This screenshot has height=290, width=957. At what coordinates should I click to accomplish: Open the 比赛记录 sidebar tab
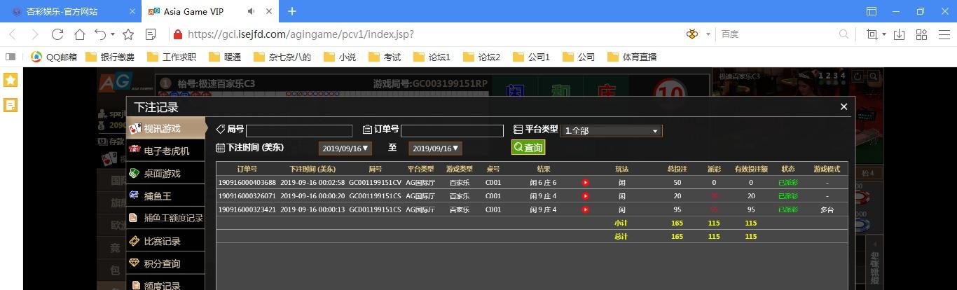pos(166,241)
